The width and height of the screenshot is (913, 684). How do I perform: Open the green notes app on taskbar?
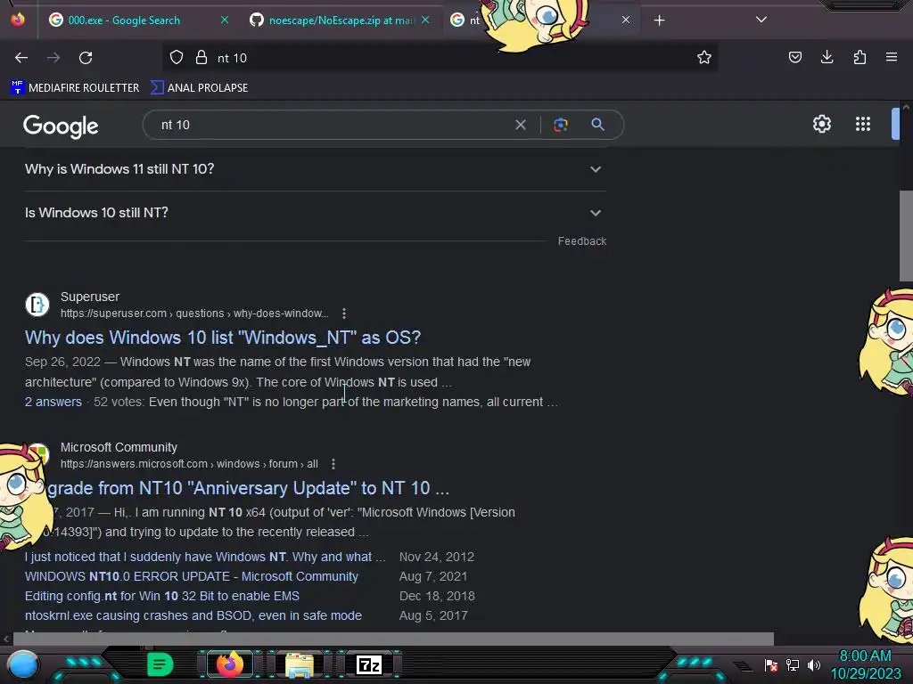(x=160, y=664)
